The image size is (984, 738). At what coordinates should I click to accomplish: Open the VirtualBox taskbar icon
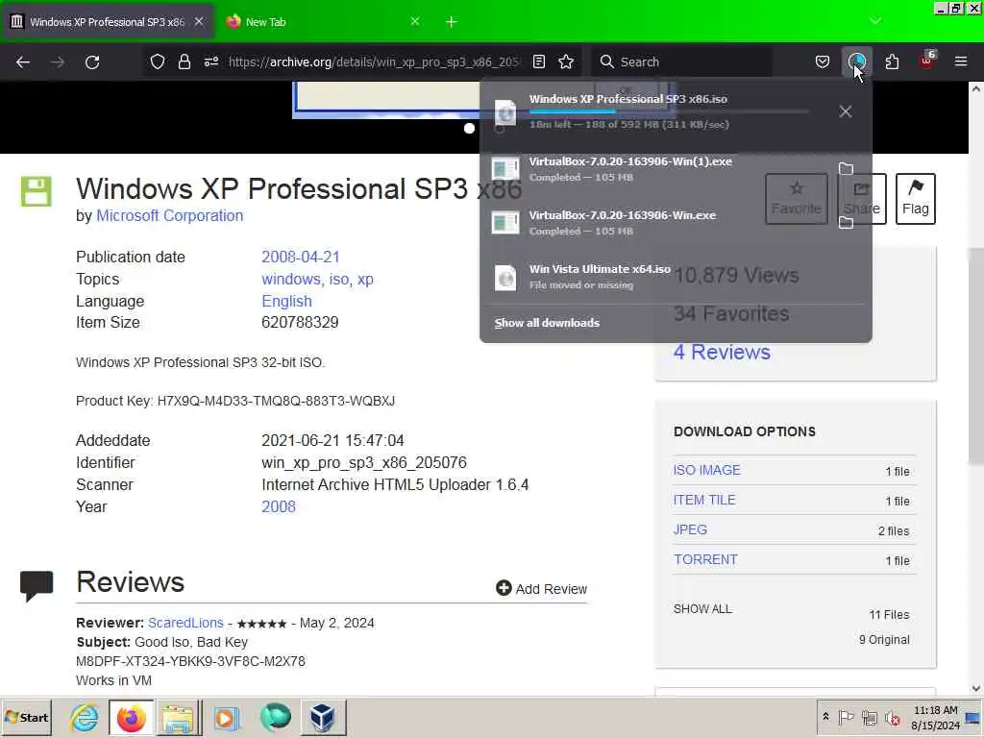[x=323, y=717]
